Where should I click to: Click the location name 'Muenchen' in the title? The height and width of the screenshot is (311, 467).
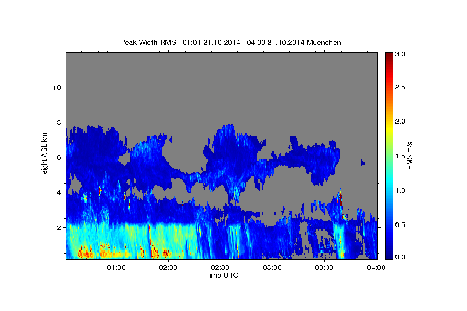(323, 42)
